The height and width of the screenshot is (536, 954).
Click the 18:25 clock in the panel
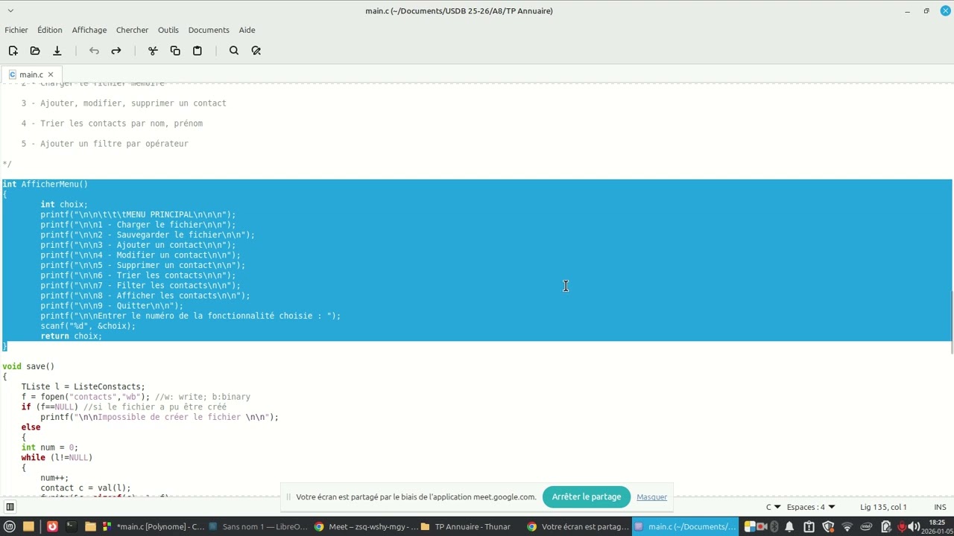[x=937, y=526]
